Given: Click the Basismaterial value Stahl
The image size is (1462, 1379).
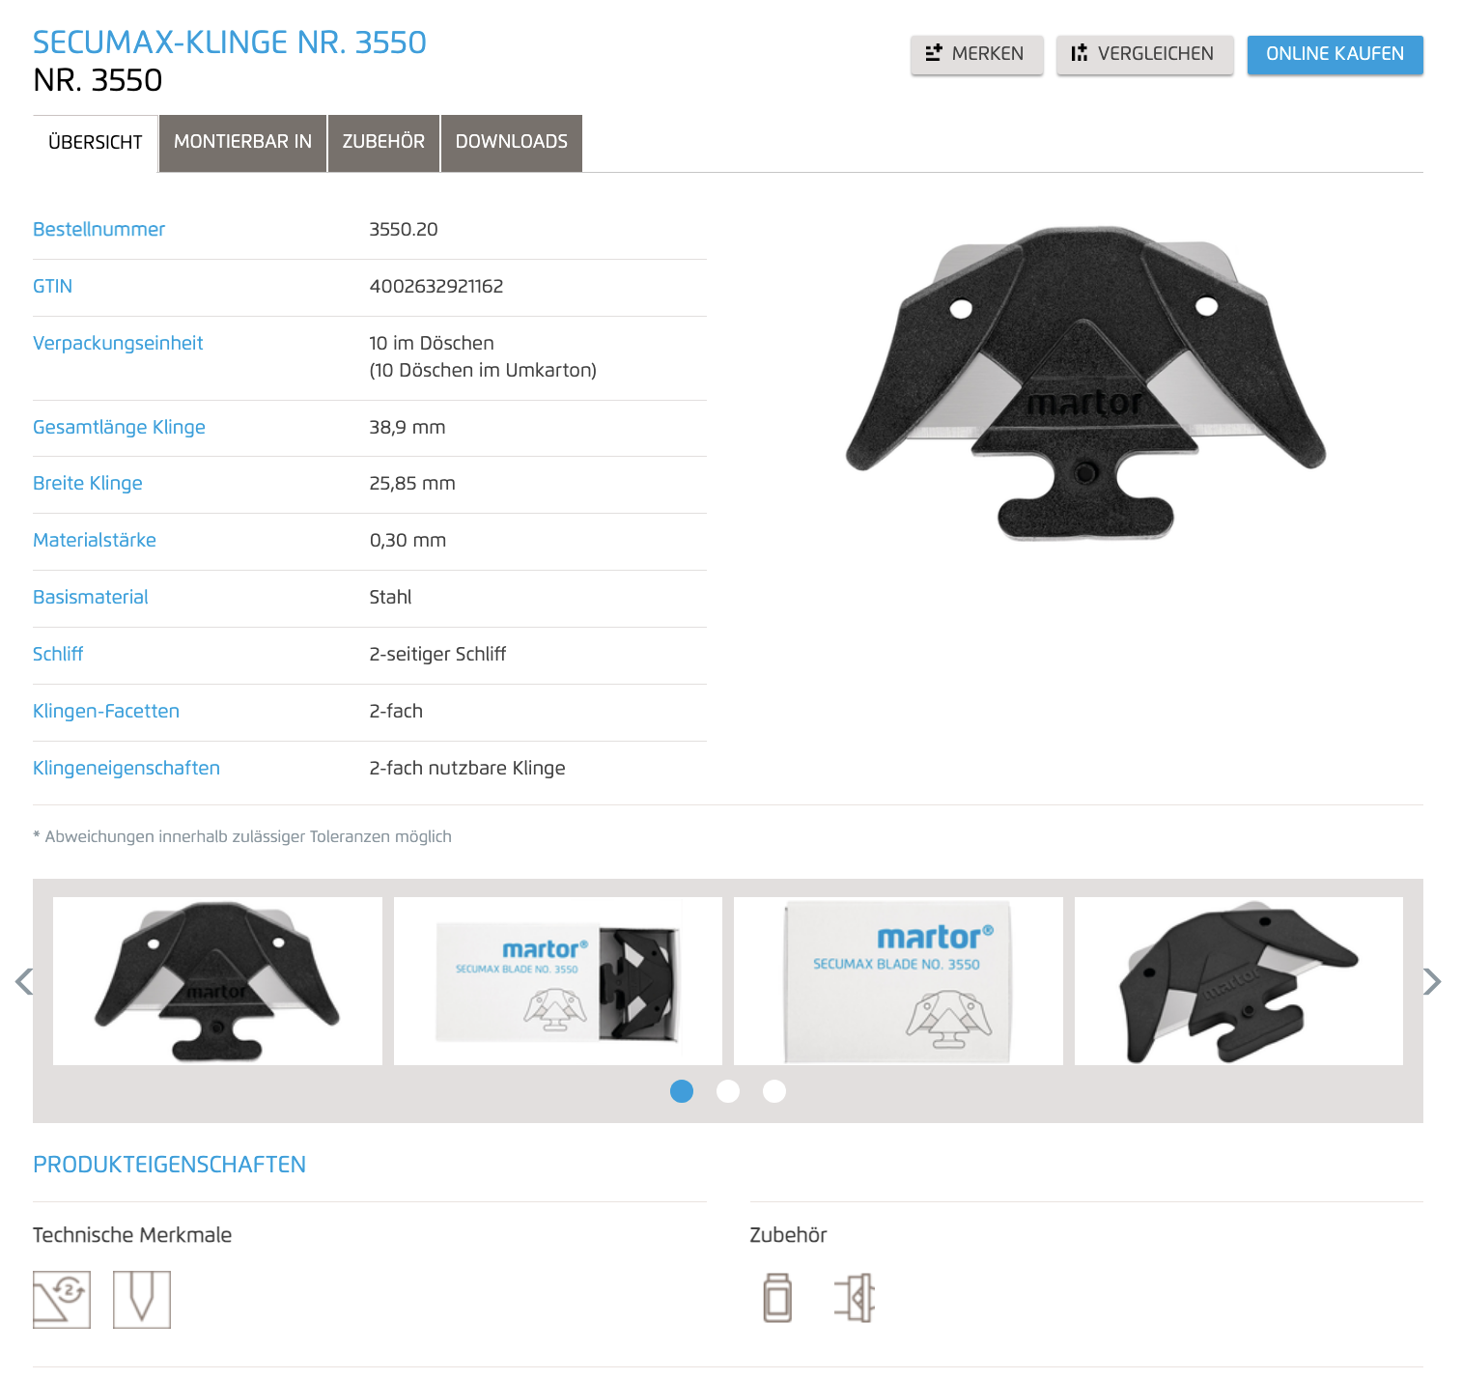Looking at the screenshot, I should point(390,598).
